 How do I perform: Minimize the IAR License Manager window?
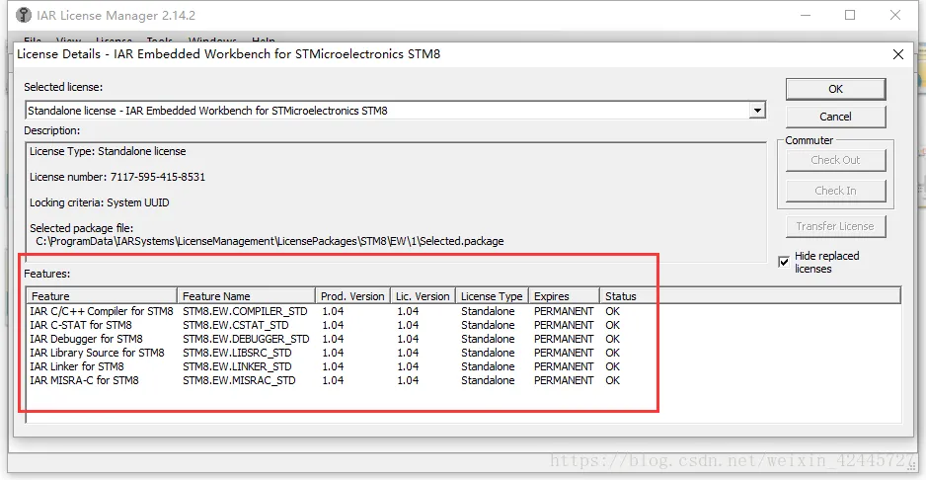point(805,15)
